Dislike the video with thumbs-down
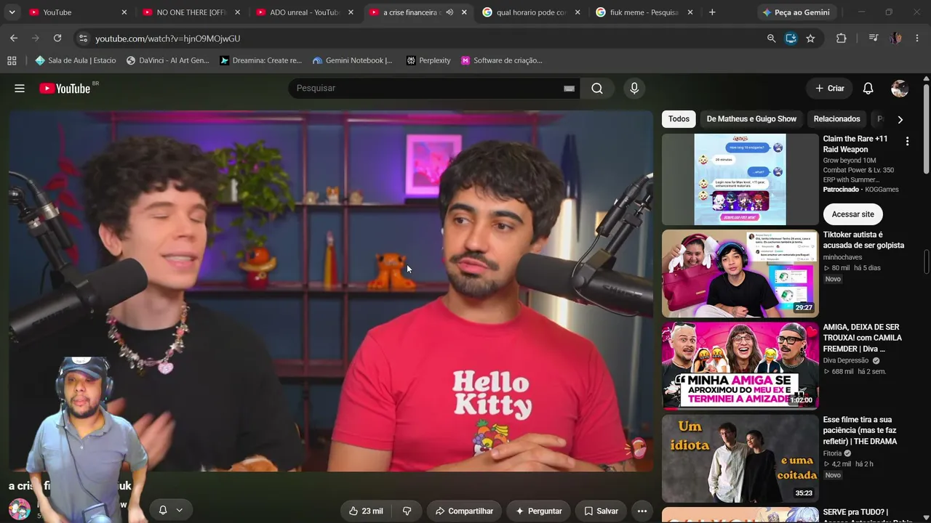This screenshot has width=931, height=523. pos(407,511)
